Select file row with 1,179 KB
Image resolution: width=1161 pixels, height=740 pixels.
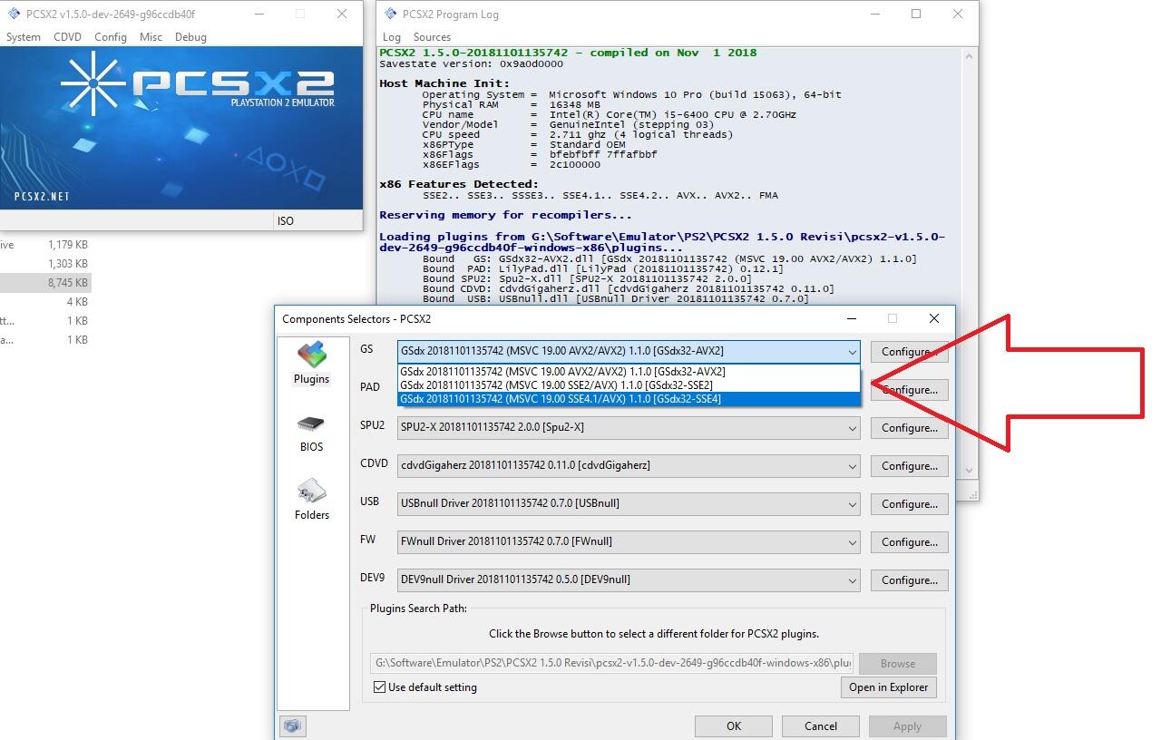click(45, 245)
